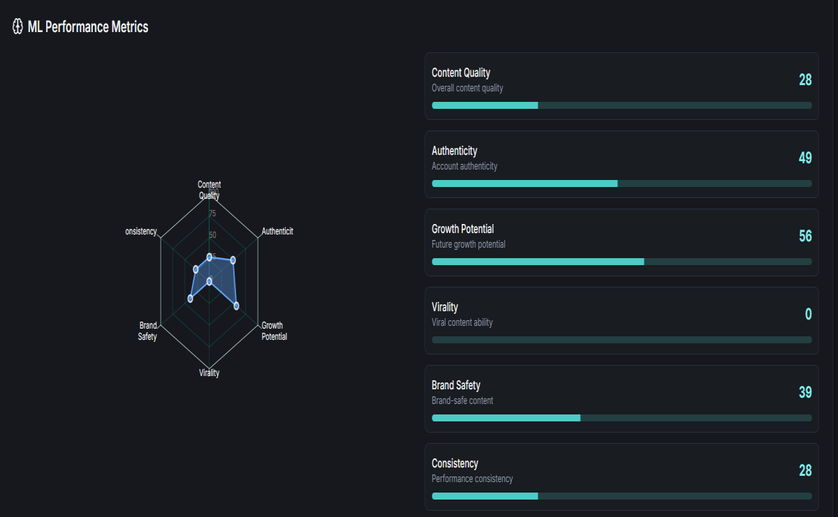Select the Consistency radar data point

point(196,269)
